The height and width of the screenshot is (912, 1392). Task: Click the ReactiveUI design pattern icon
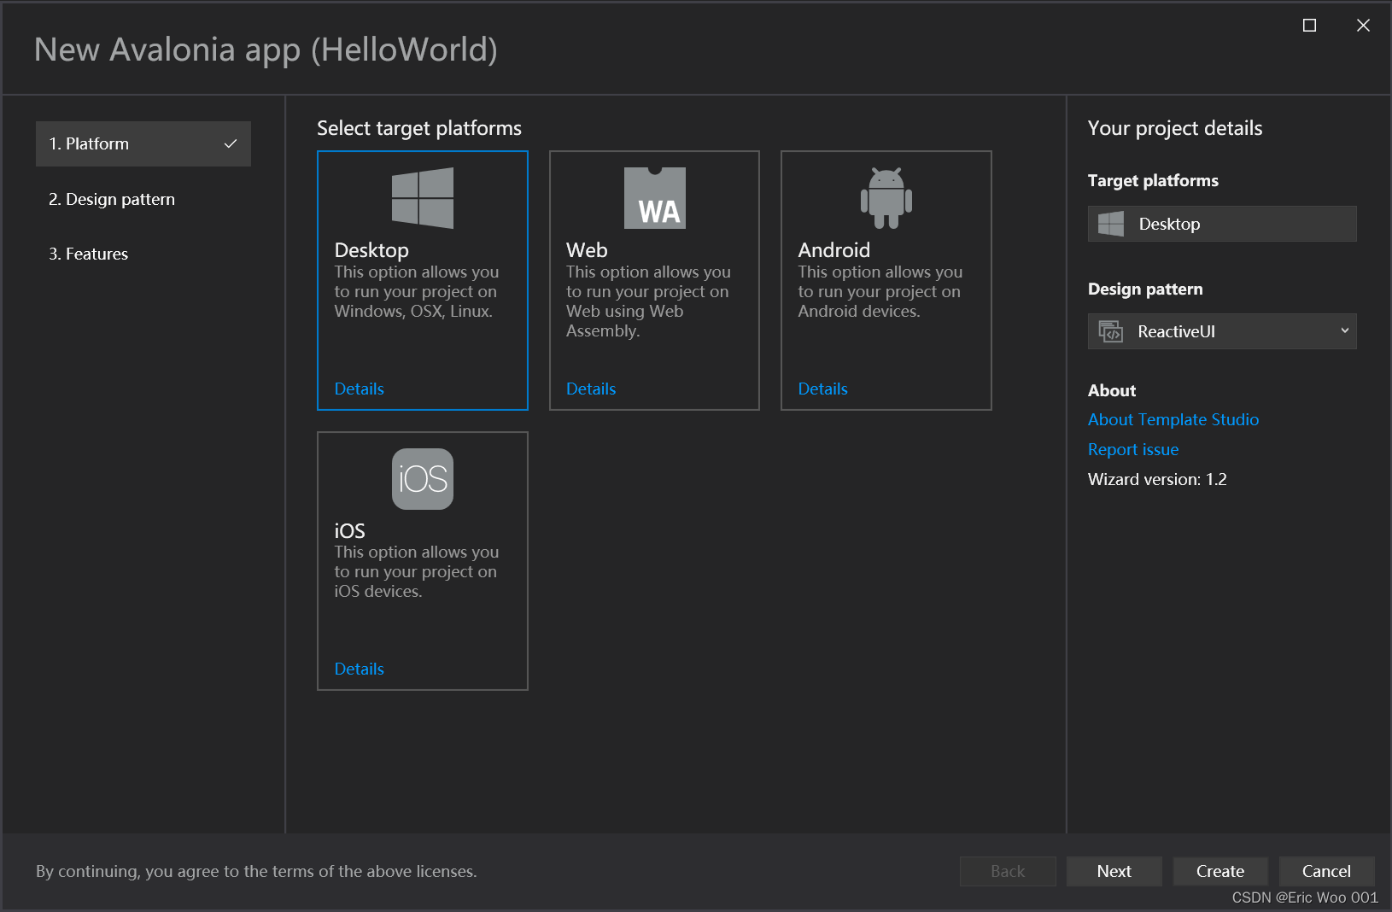point(1110,331)
